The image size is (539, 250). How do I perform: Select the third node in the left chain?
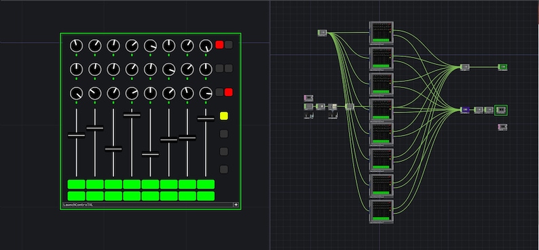(333, 106)
